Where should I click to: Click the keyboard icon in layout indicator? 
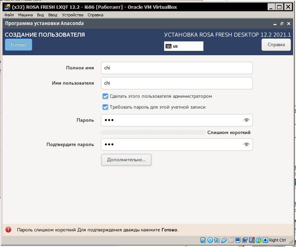tap(169, 46)
